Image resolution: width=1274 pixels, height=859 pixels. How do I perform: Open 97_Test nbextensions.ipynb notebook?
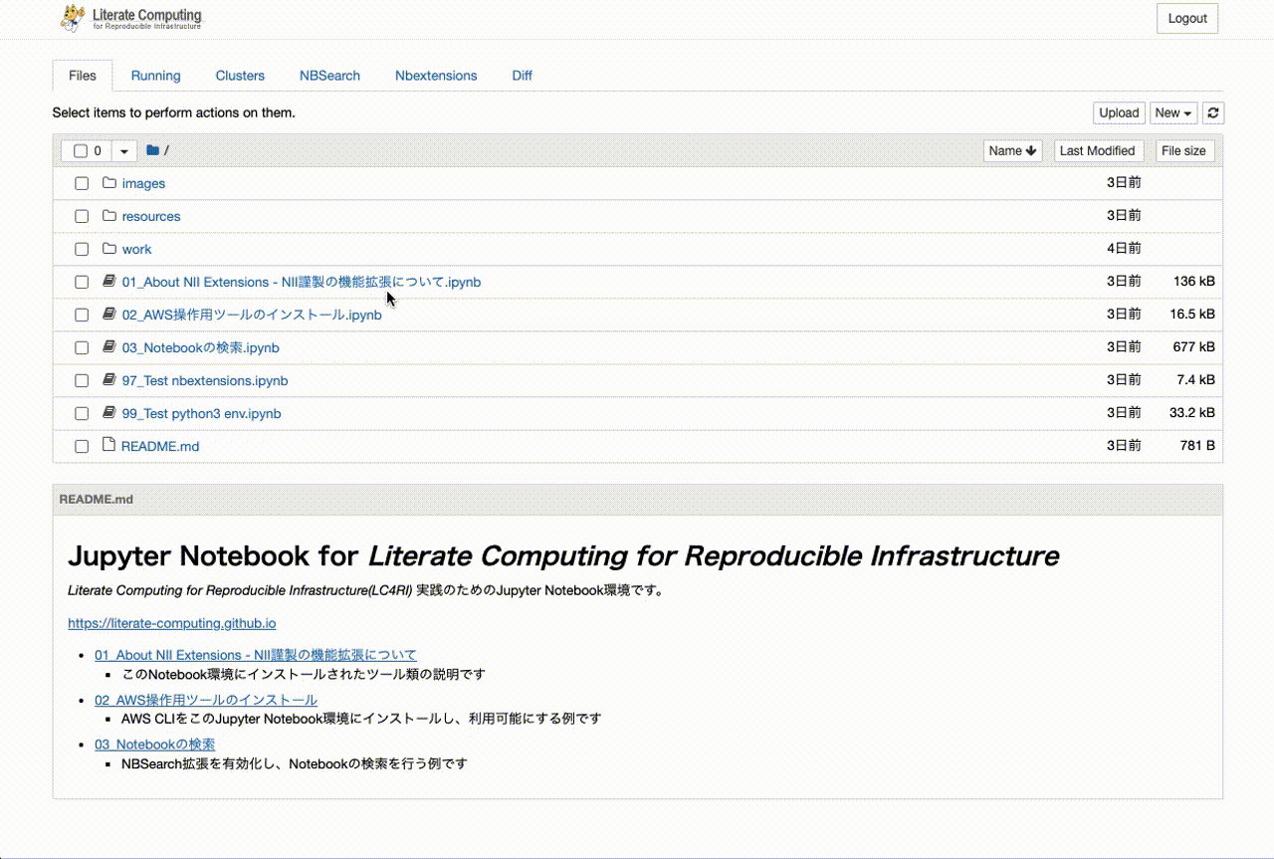coord(205,380)
